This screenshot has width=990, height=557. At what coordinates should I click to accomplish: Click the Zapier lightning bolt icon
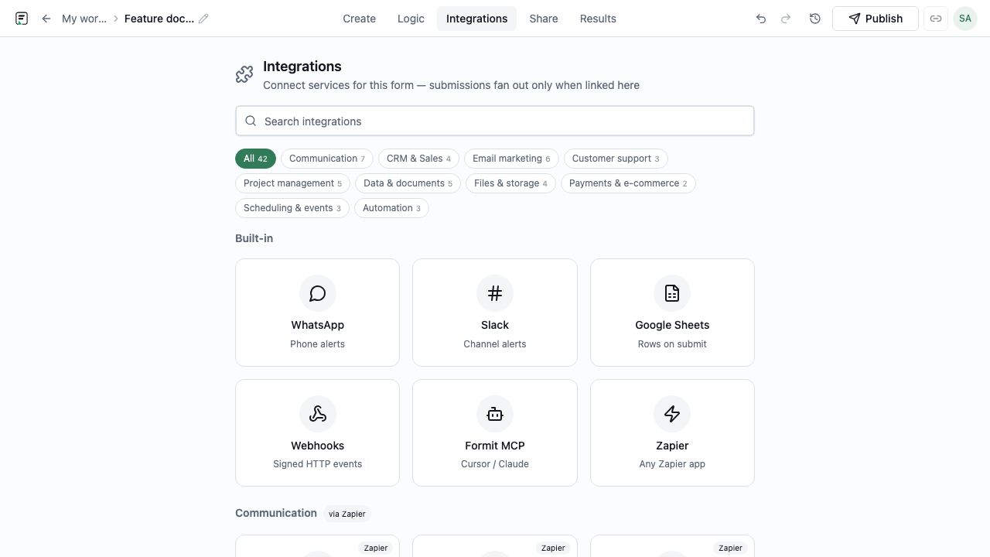[672, 414]
